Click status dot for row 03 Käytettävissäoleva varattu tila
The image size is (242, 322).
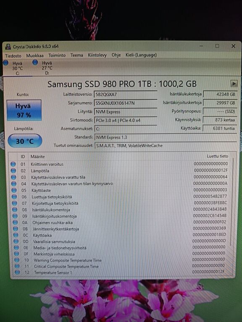[x=13, y=177]
